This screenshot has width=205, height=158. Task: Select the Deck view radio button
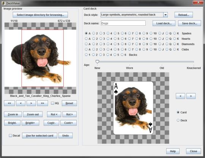click(178, 120)
